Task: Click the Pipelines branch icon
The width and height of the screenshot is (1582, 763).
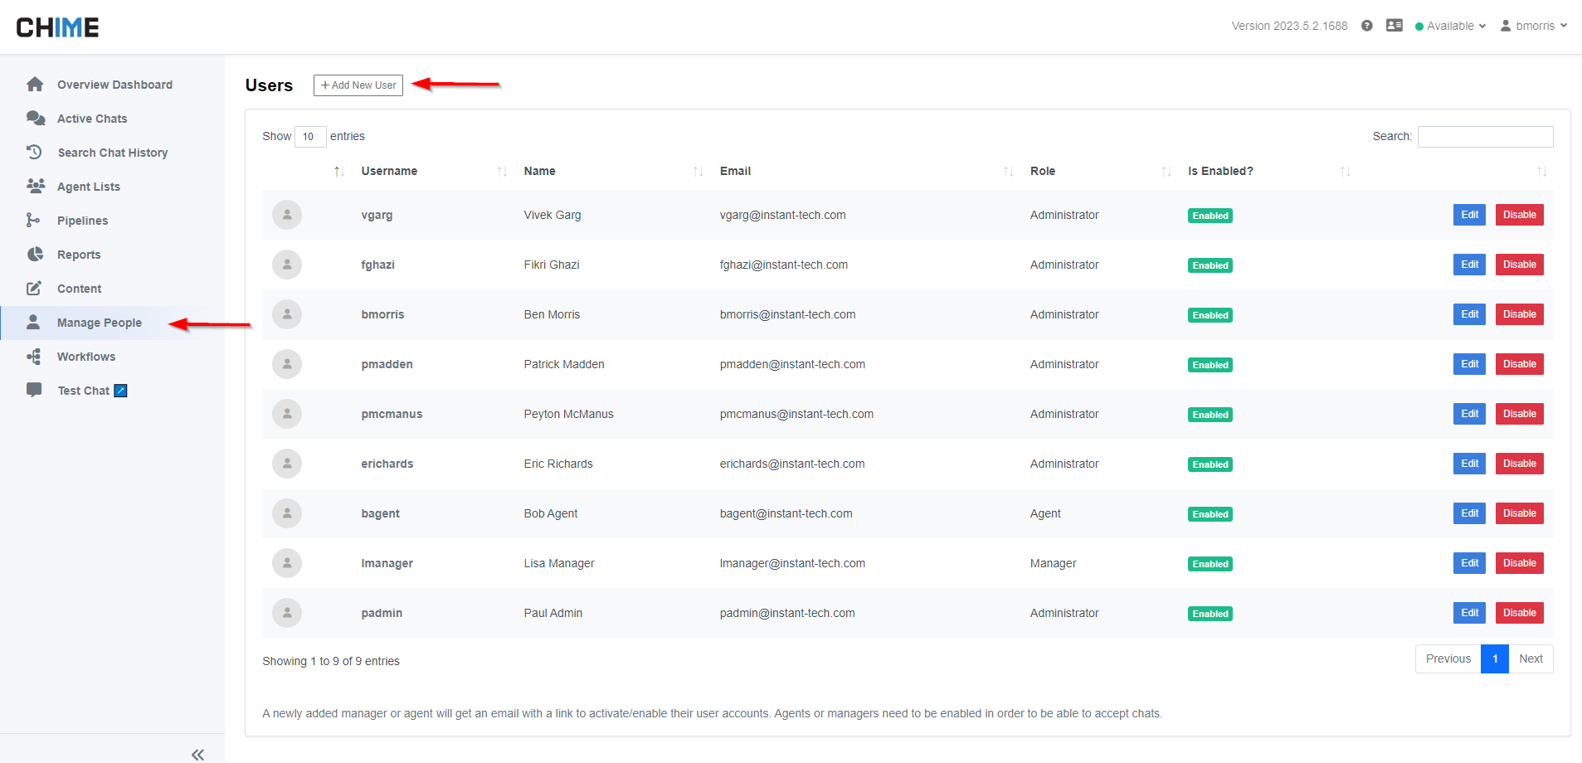Action: (x=33, y=221)
